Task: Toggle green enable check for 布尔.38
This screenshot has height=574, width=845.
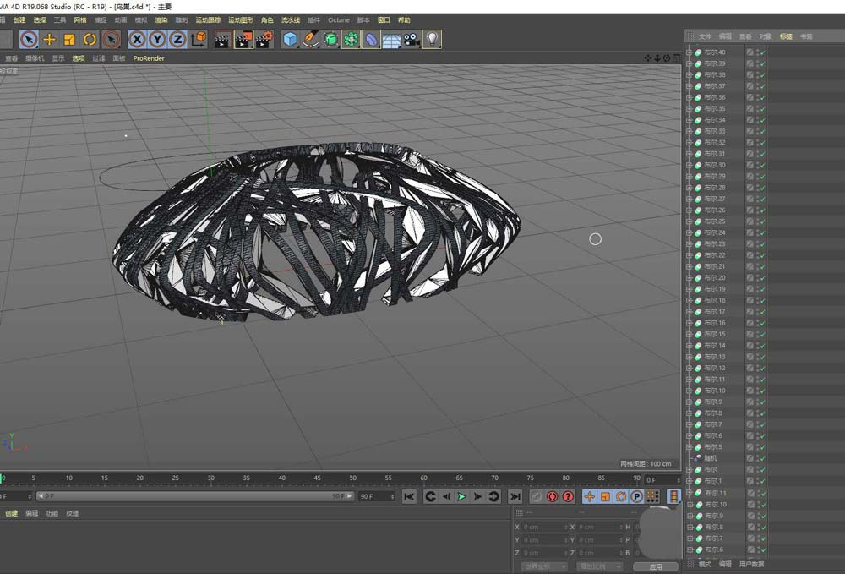Action: coord(763,75)
